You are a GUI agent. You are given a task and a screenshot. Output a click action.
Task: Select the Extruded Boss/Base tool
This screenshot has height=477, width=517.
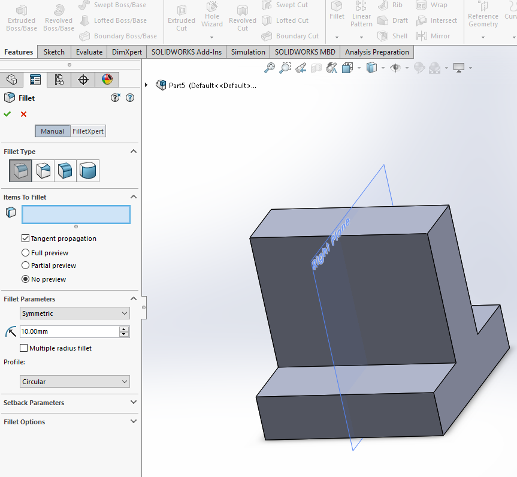21,18
